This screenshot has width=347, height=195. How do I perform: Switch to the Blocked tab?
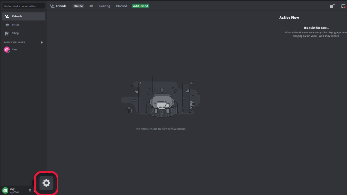point(122,6)
